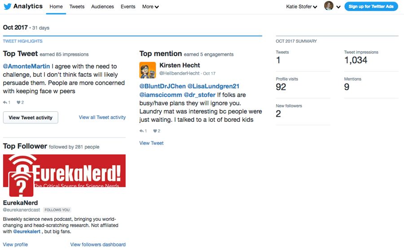The height and width of the screenshot is (250, 404).
Task: Open dropdown arrow beside the profile avatar
Action: [338, 7]
